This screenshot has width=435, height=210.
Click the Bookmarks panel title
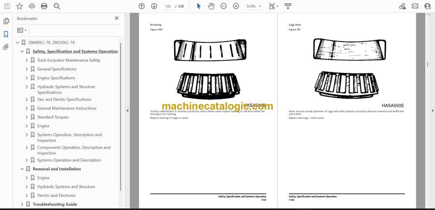[x=27, y=18]
